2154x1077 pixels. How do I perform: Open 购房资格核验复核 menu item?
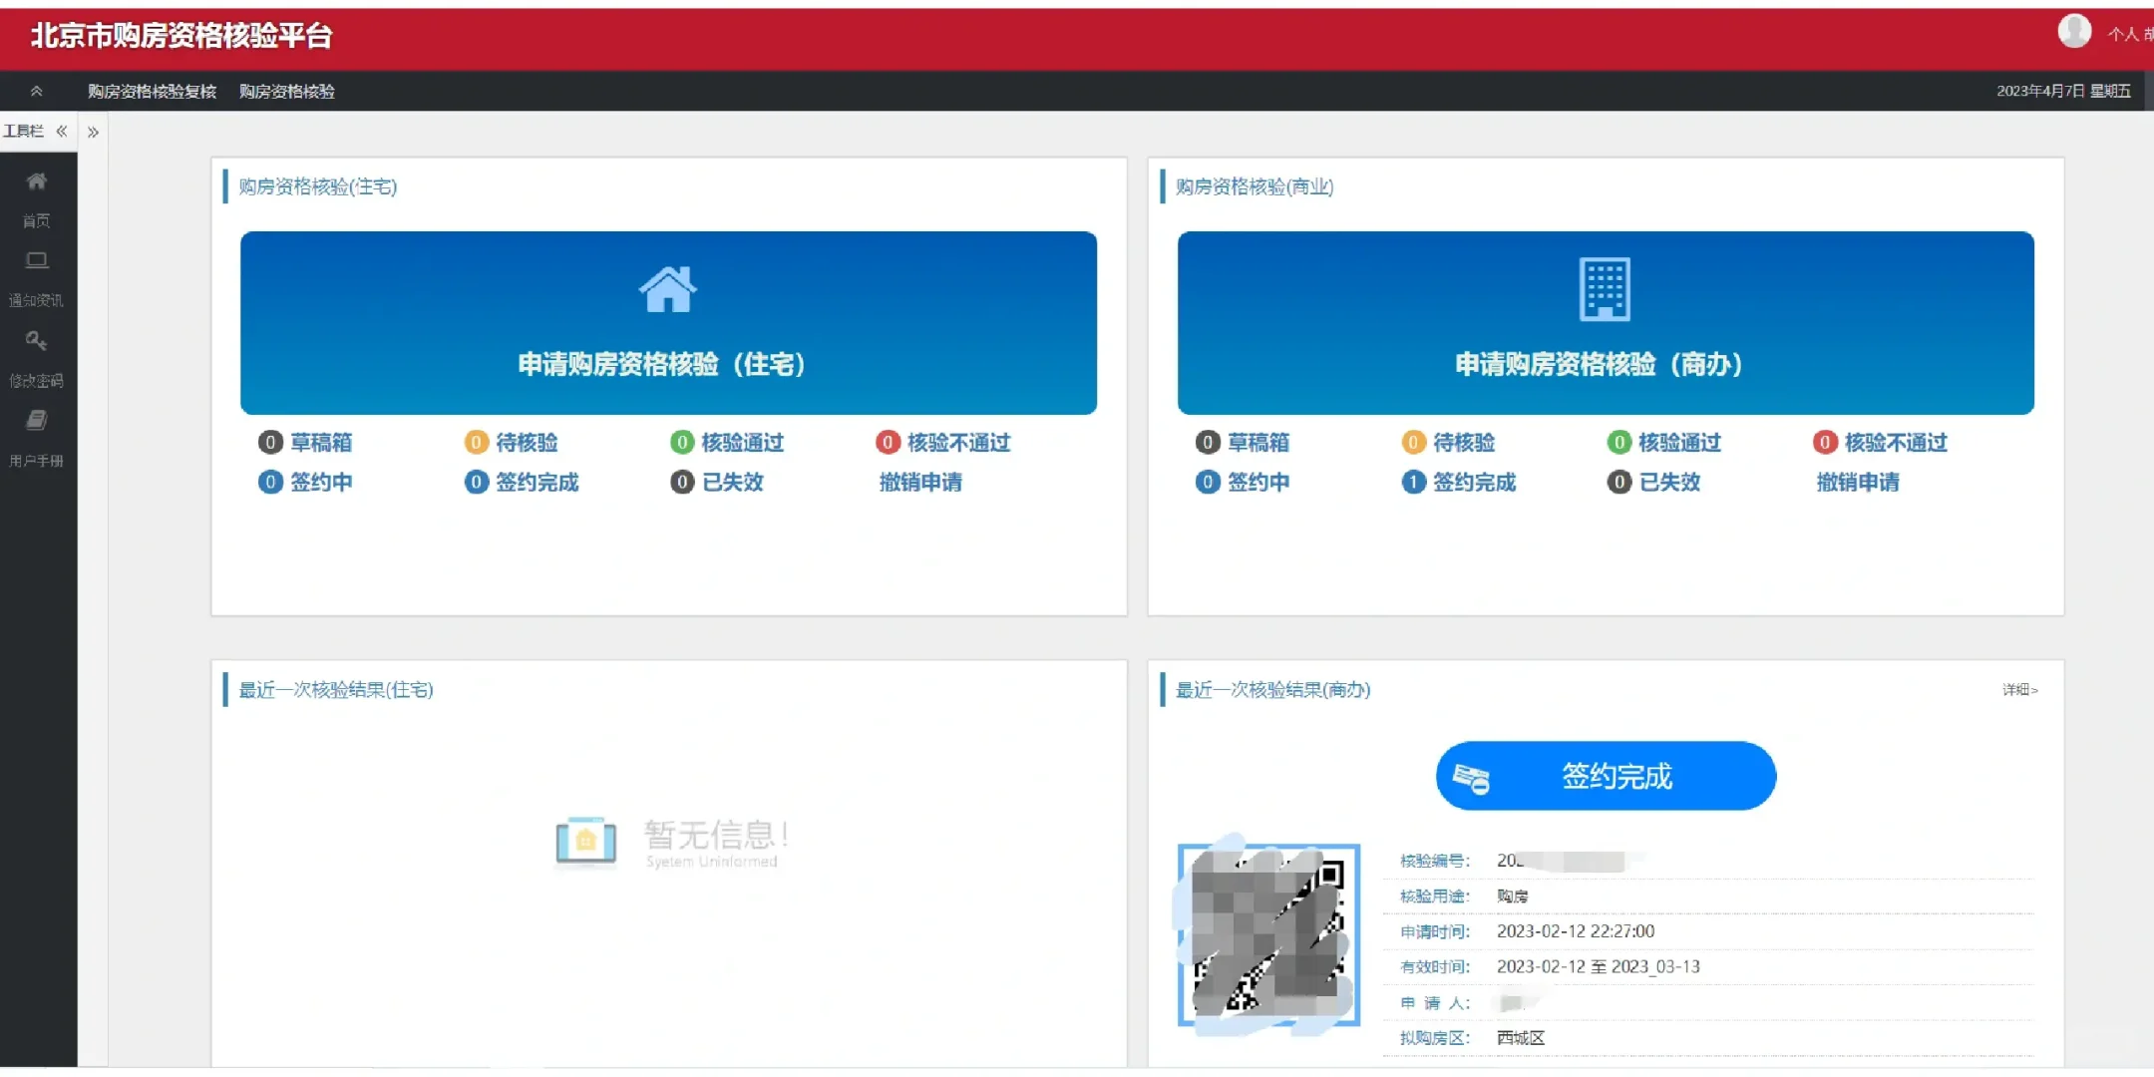(152, 91)
